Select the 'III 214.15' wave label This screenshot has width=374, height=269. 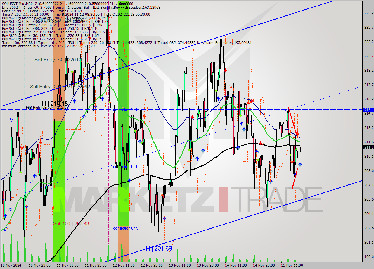click(x=55, y=104)
